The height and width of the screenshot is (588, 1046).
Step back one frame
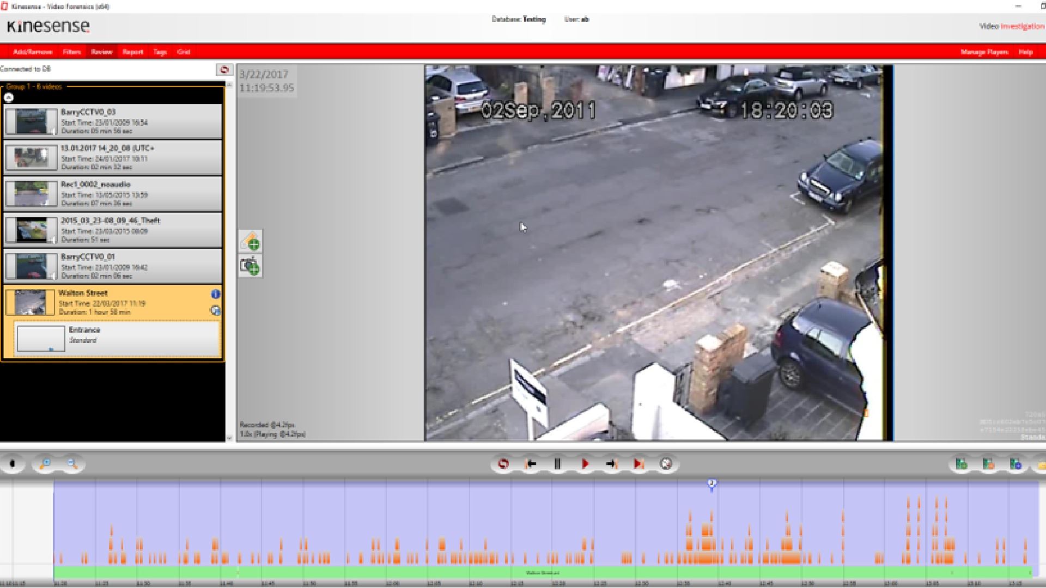(531, 464)
